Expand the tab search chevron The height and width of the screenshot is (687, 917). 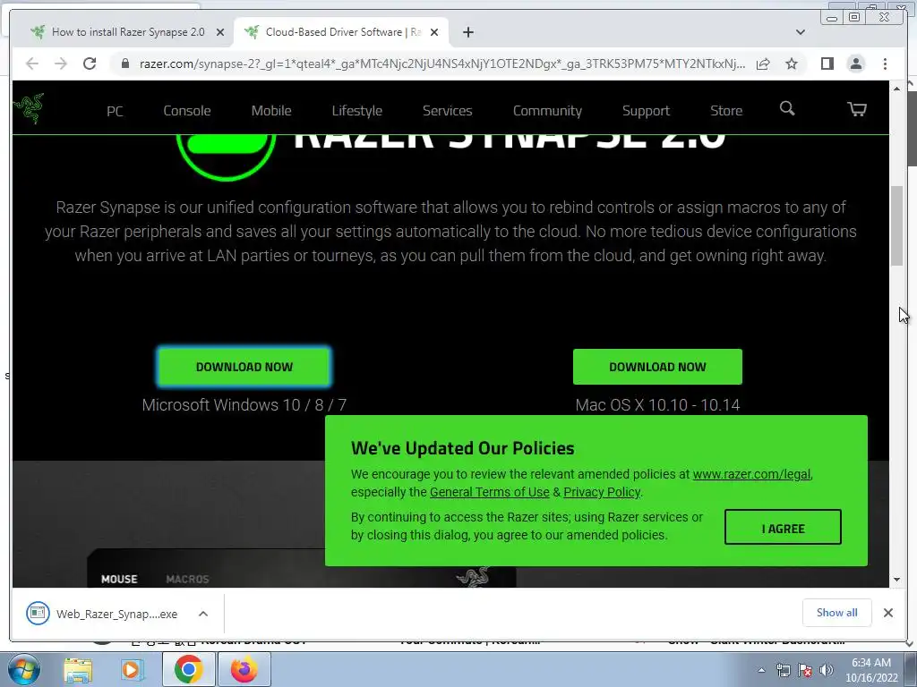click(800, 32)
